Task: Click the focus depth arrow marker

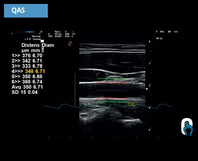Action: tap(147, 89)
